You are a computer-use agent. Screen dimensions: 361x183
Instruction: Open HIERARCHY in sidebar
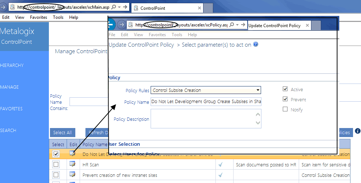tap(12, 65)
